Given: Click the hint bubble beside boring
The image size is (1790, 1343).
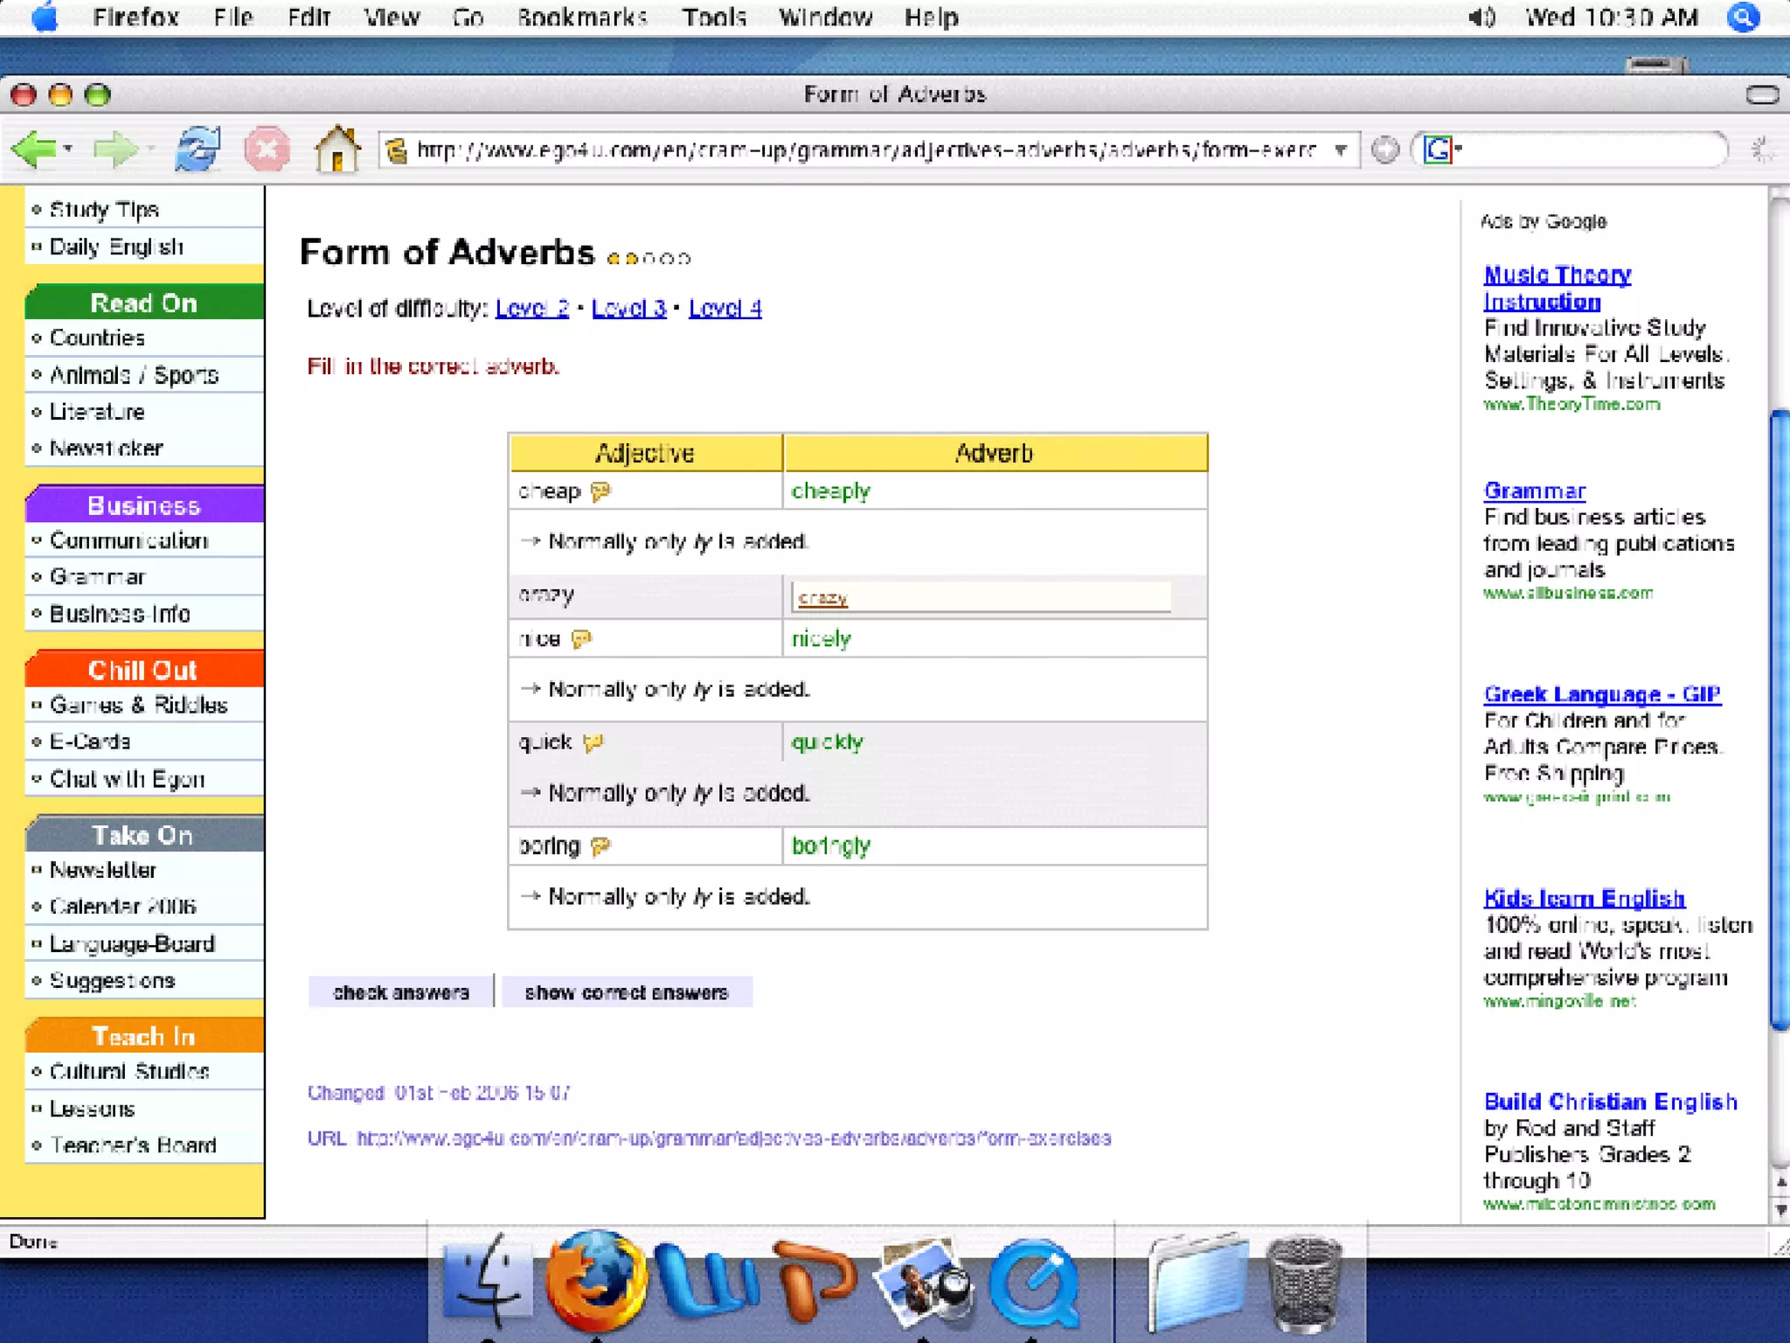Looking at the screenshot, I should pyautogui.click(x=600, y=846).
